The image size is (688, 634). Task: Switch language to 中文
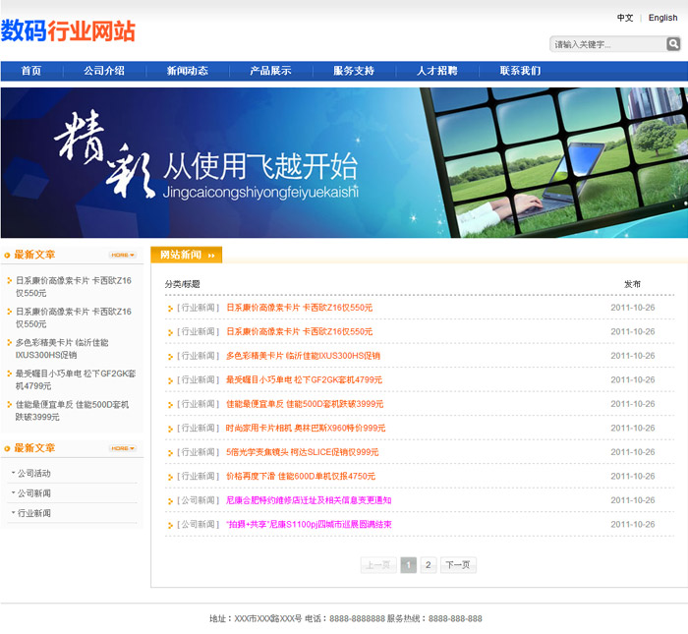pyautogui.click(x=625, y=18)
